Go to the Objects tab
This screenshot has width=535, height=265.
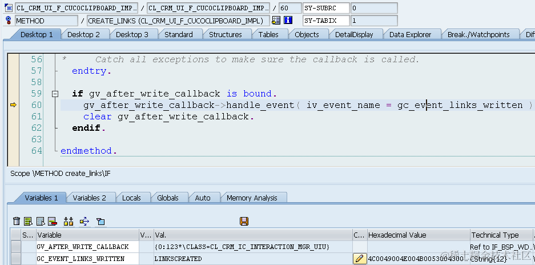point(307,34)
